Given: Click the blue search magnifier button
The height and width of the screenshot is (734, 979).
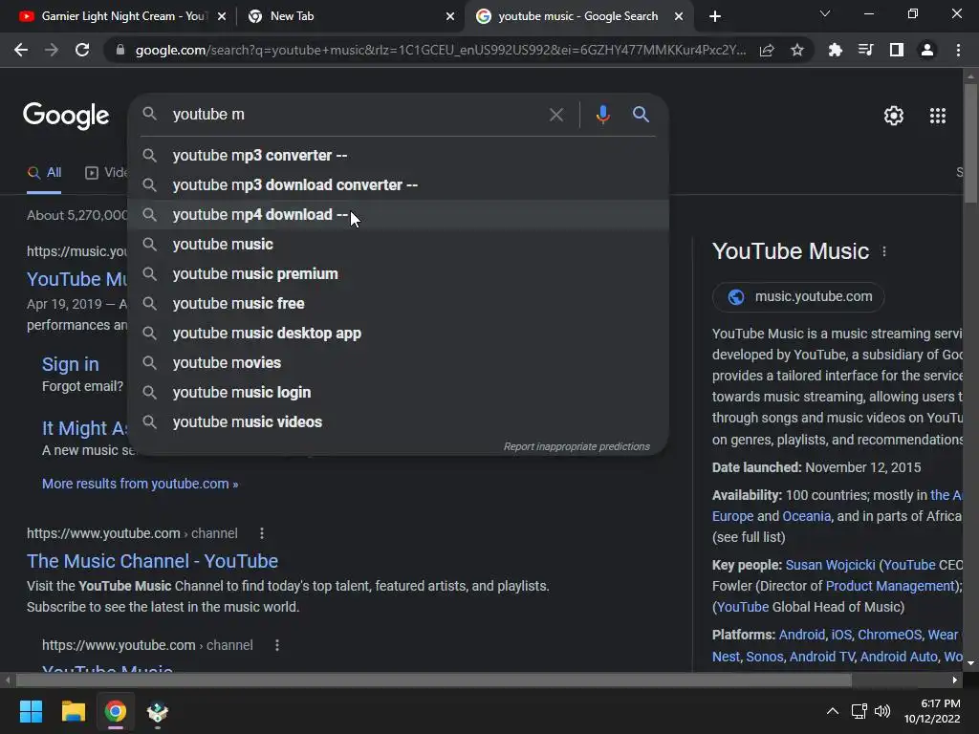Looking at the screenshot, I should (x=641, y=115).
